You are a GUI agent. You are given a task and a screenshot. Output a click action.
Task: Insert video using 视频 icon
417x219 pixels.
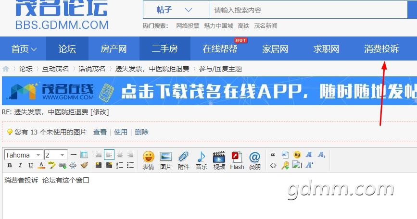pyautogui.click(x=219, y=160)
